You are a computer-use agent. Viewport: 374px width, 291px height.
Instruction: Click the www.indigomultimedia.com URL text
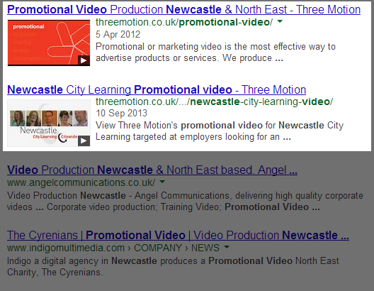[x=66, y=248]
